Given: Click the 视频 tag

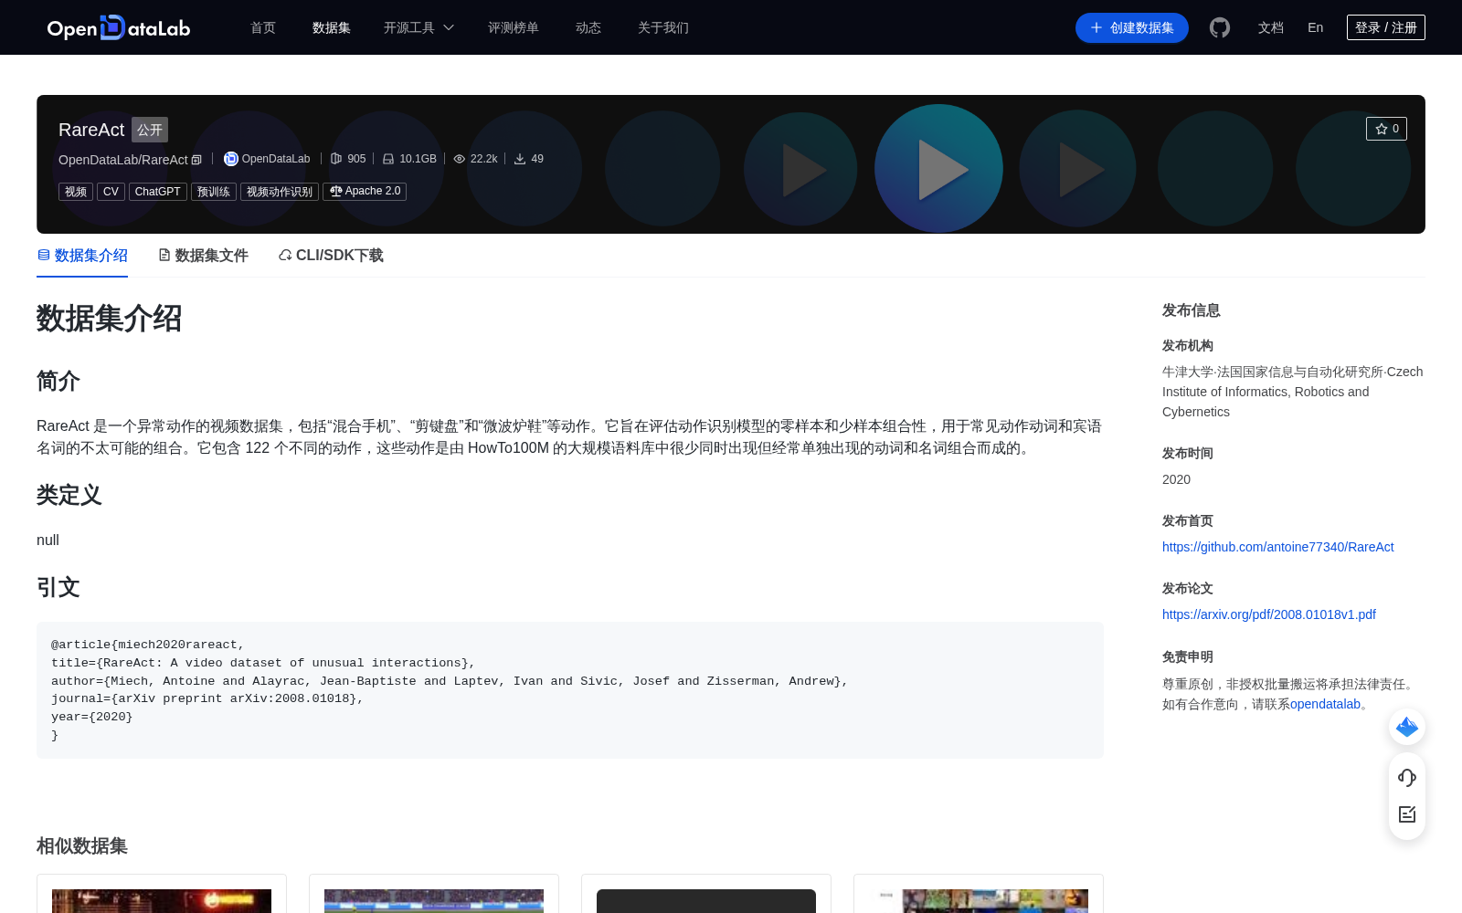Looking at the screenshot, I should pyautogui.click(x=76, y=192).
